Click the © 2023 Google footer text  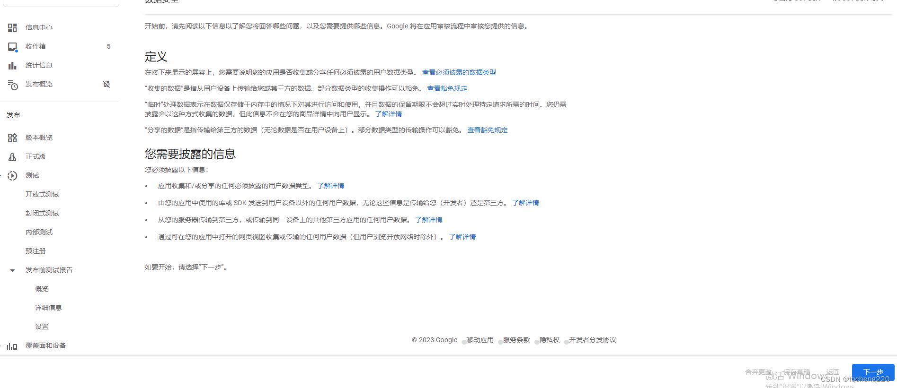click(x=435, y=340)
